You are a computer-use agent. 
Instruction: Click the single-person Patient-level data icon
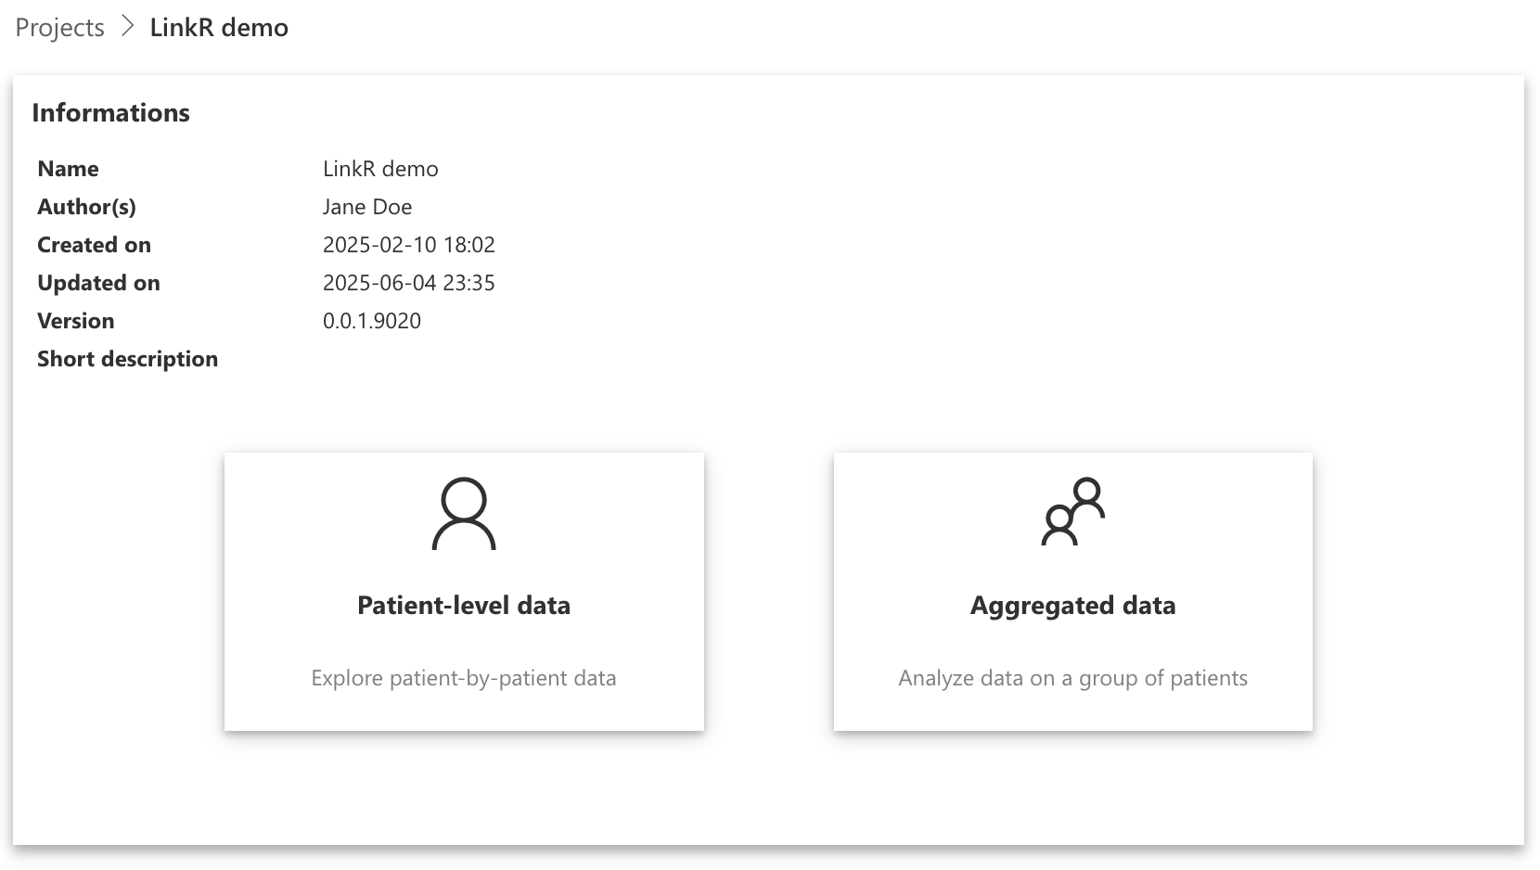point(464,514)
